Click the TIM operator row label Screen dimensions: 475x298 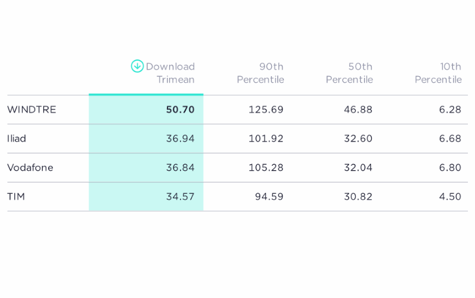(x=16, y=197)
